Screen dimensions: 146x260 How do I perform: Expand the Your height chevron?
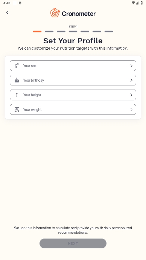point(131,95)
